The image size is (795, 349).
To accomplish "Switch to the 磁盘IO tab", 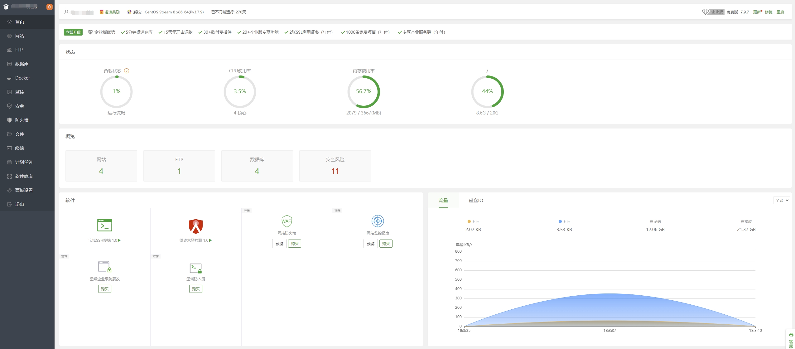I will 476,200.
